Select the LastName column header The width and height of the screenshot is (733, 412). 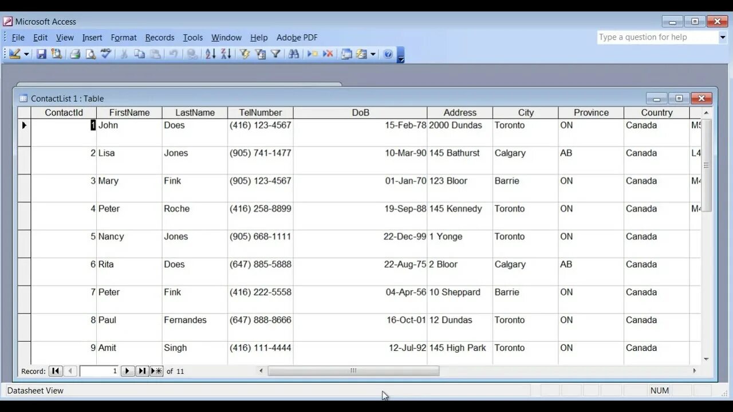[195, 113]
